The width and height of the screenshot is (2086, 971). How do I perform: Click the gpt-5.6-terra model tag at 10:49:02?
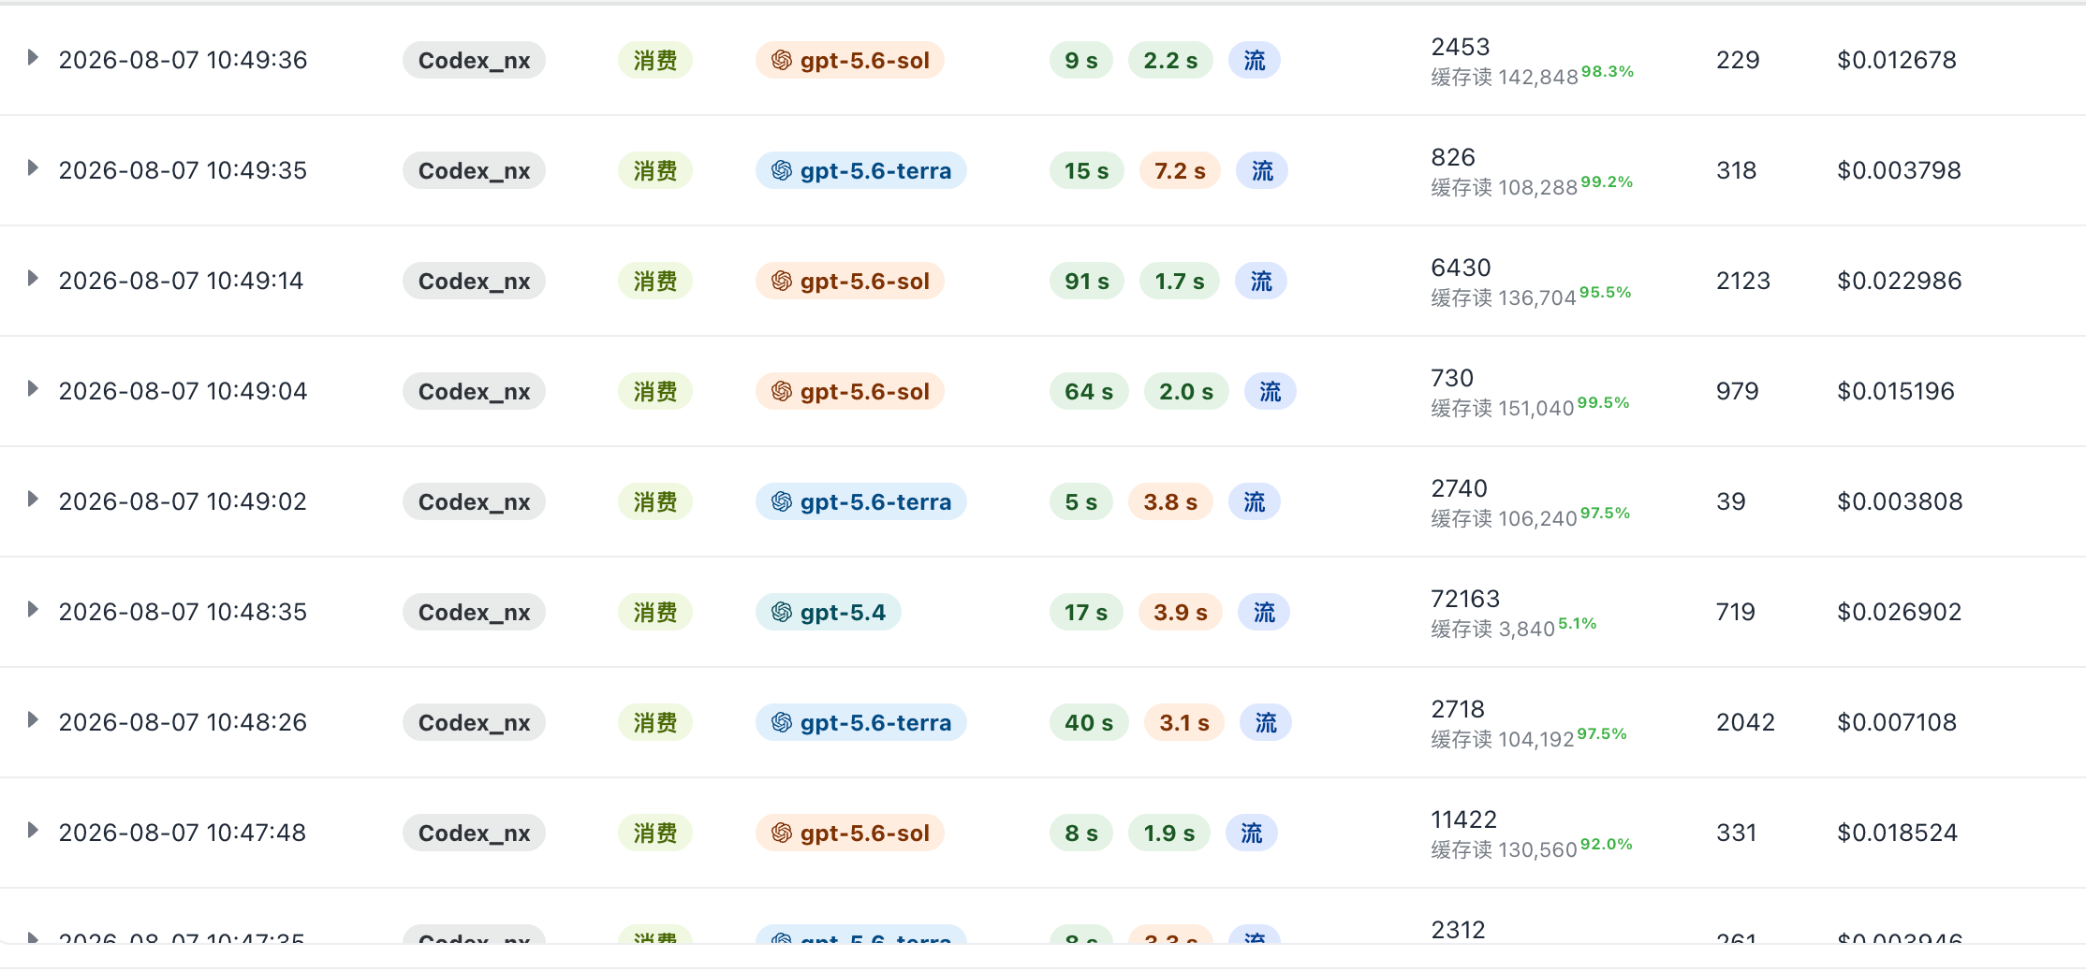[861, 502]
